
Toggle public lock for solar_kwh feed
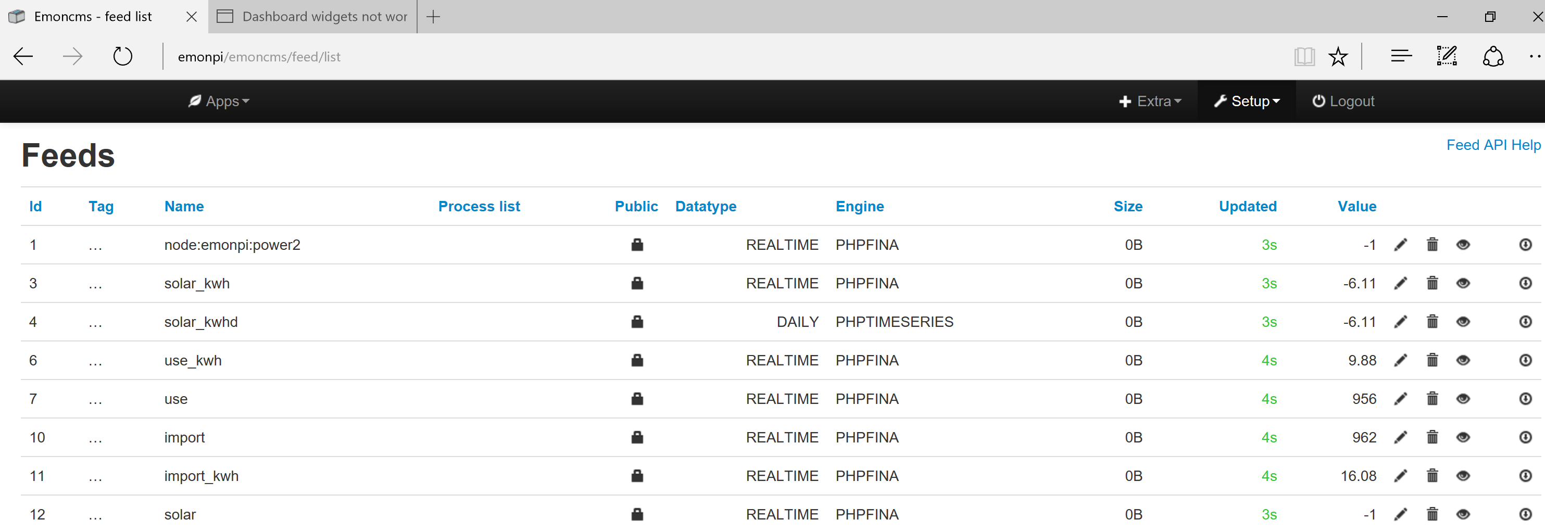637,283
